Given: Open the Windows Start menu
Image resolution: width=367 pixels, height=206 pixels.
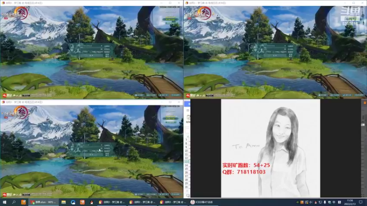Looking at the screenshot, I should click(x=4, y=202).
